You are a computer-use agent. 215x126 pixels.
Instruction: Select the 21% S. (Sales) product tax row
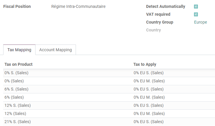[x=18, y=122]
